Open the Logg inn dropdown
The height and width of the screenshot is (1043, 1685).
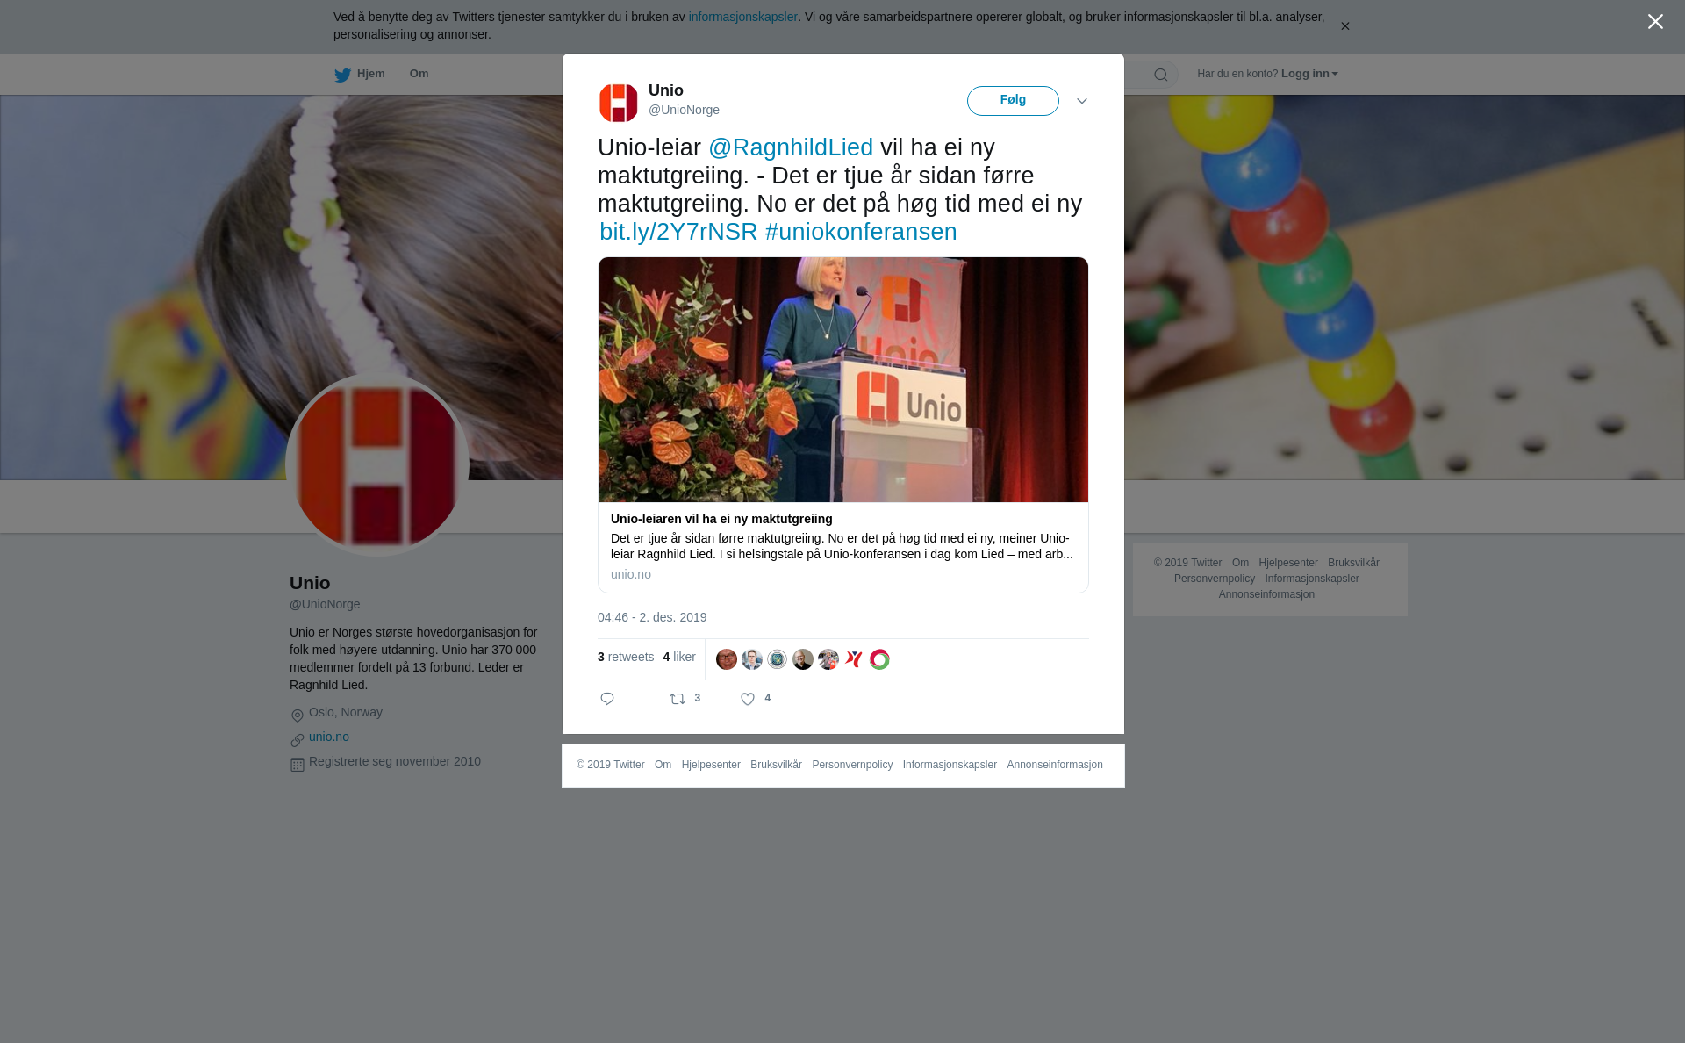click(1309, 74)
